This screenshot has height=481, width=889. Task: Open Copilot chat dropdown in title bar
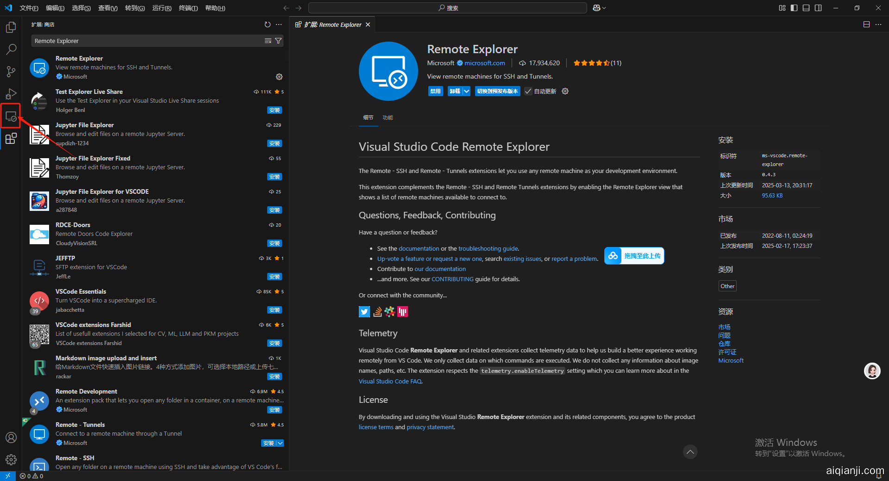[600, 8]
